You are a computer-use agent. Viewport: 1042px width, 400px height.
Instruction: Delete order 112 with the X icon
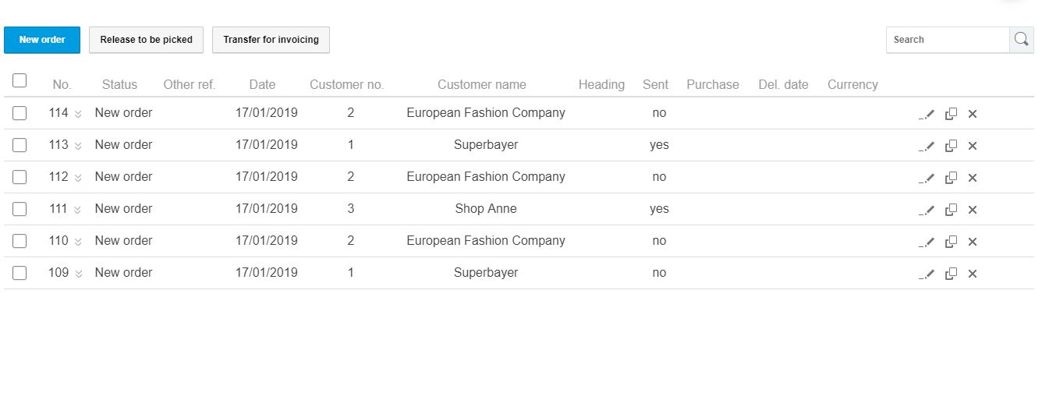click(973, 178)
